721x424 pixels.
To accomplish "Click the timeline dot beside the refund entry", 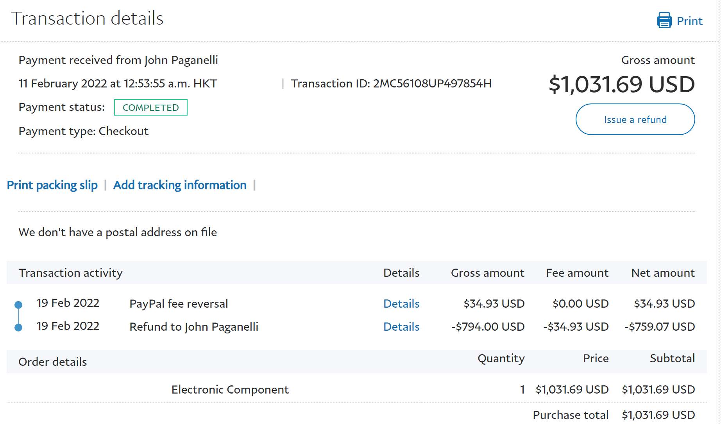I will [x=18, y=328].
